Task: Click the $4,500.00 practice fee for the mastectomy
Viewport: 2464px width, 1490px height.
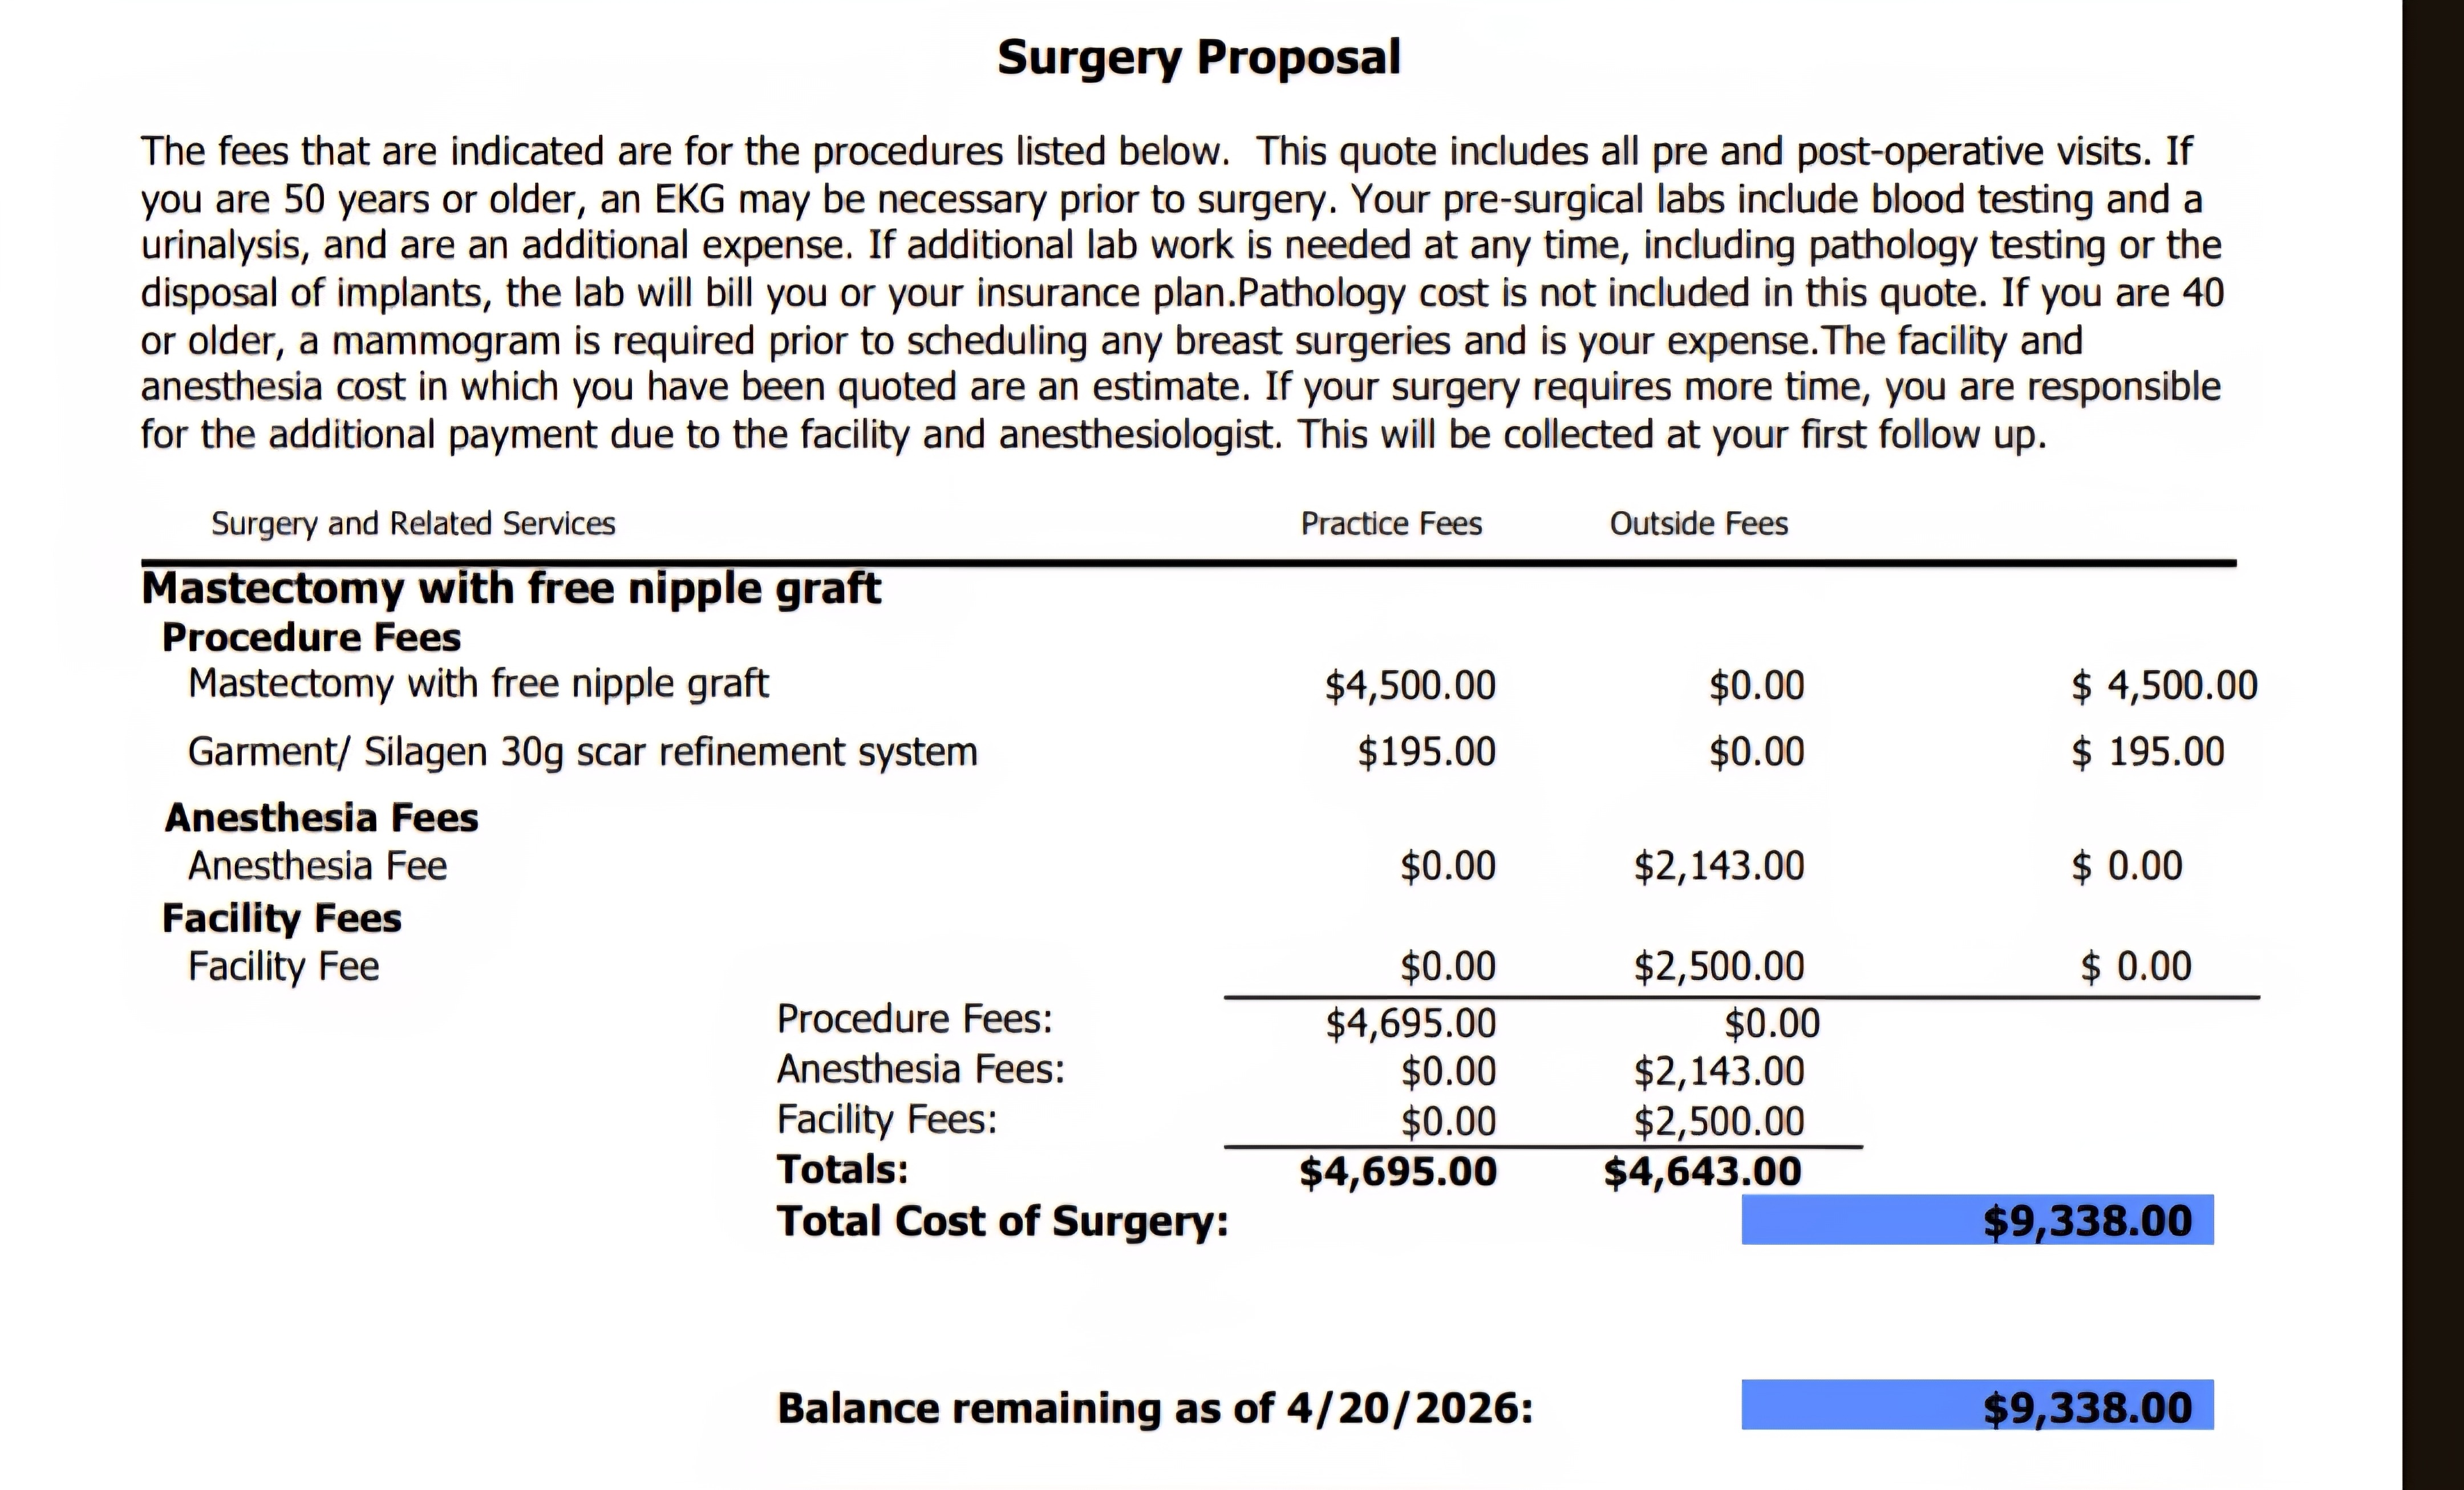Action: (x=1410, y=686)
